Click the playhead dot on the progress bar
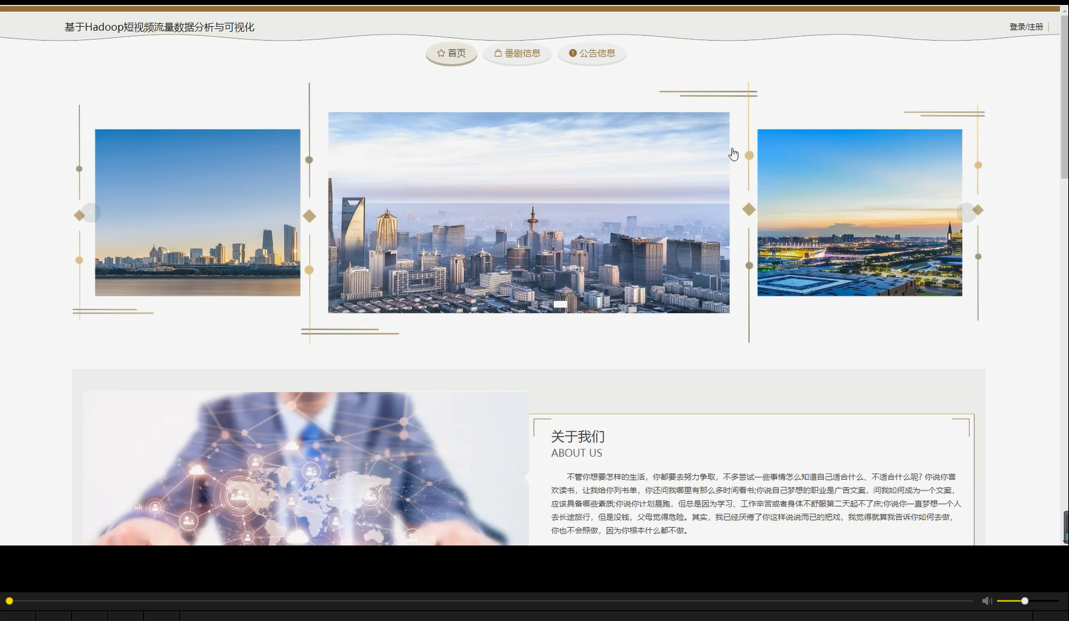 [11, 601]
